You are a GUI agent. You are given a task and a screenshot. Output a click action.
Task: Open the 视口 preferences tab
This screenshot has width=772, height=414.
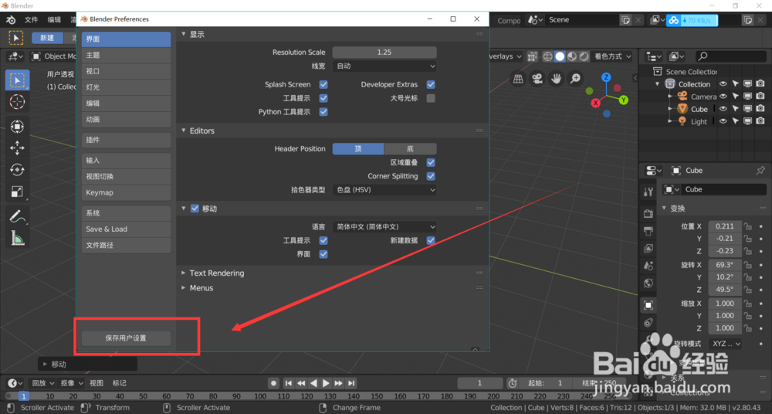(126, 71)
